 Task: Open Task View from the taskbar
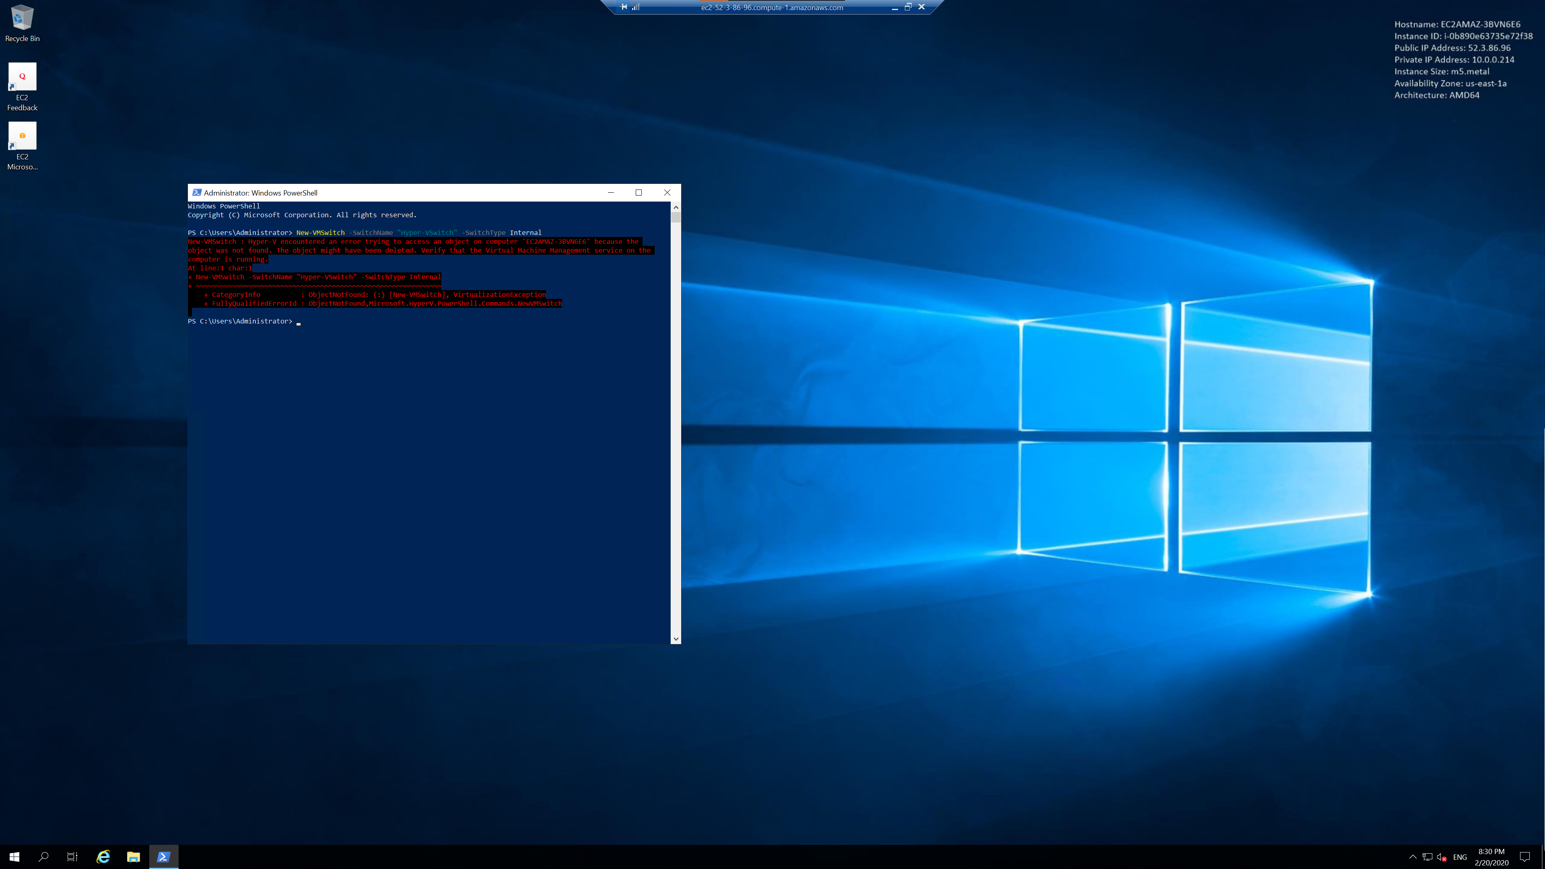click(x=72, y=857)
